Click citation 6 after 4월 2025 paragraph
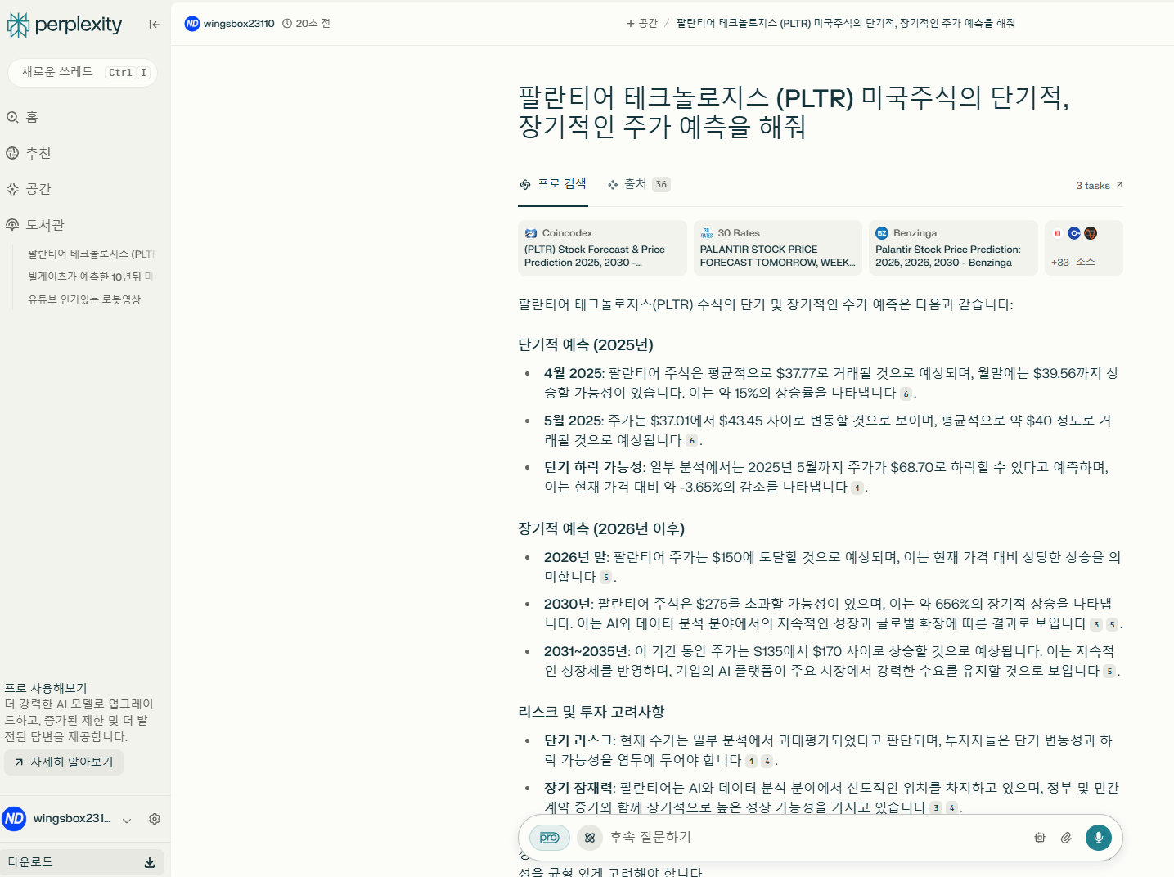The image size is (1174, 877). coord(906,394)
